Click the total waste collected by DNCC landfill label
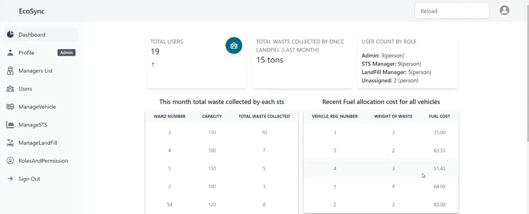 point(300,46)
